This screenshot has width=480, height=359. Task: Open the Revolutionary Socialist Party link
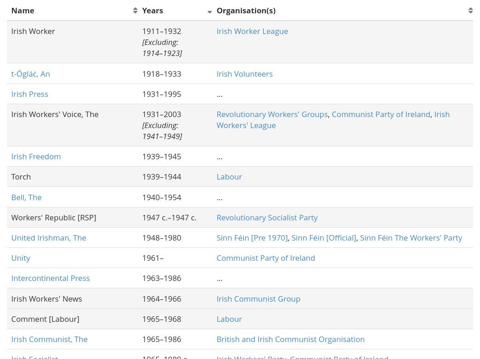[x=267, y=218]
